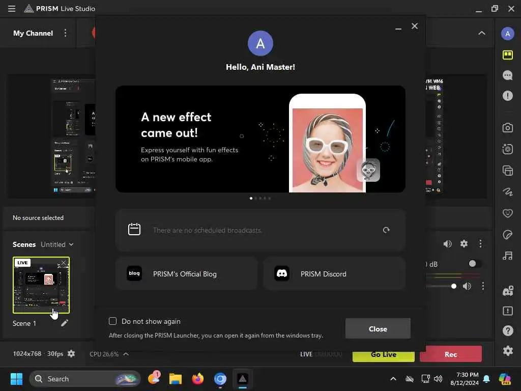Image resolution: width=521 pixels, height=391 pixels.
Task: Click the Ani Master avatar in dialog
Action: pos(260,43)
